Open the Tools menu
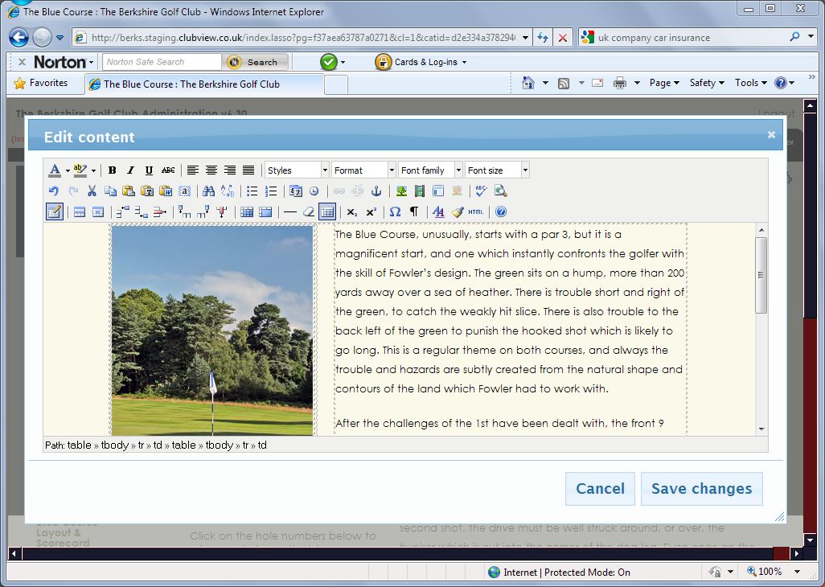Image resolution: width=825 pixels, height=587 pixels. [749, 83]
